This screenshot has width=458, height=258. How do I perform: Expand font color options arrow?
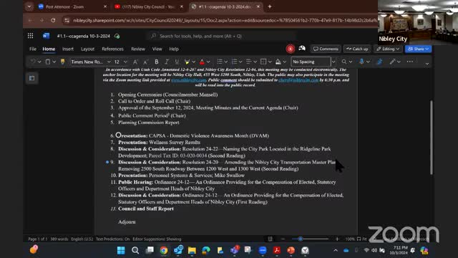point(208,62)
